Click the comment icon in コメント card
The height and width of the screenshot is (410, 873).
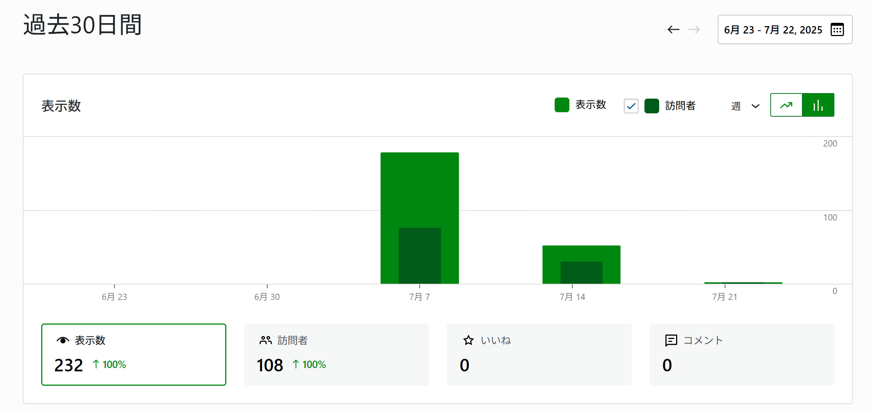(671, 340)
